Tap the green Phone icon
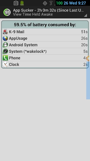This screenshot has width=90, height=161. pyautogui.click(x=5, y=58)
